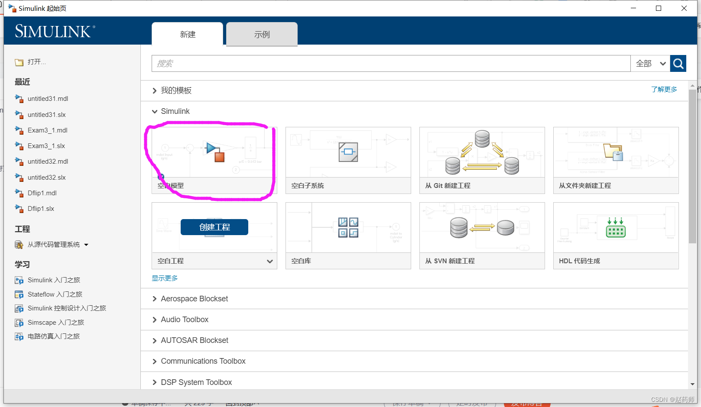Select the 从 SVN 新建工程 cylinders icon
701x407 pixels.
point(482,228)
